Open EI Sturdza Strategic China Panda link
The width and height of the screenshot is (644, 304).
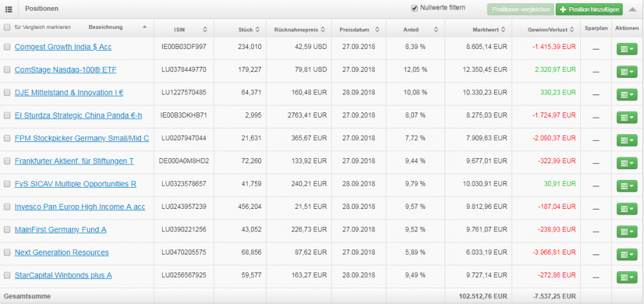(79, 116)
